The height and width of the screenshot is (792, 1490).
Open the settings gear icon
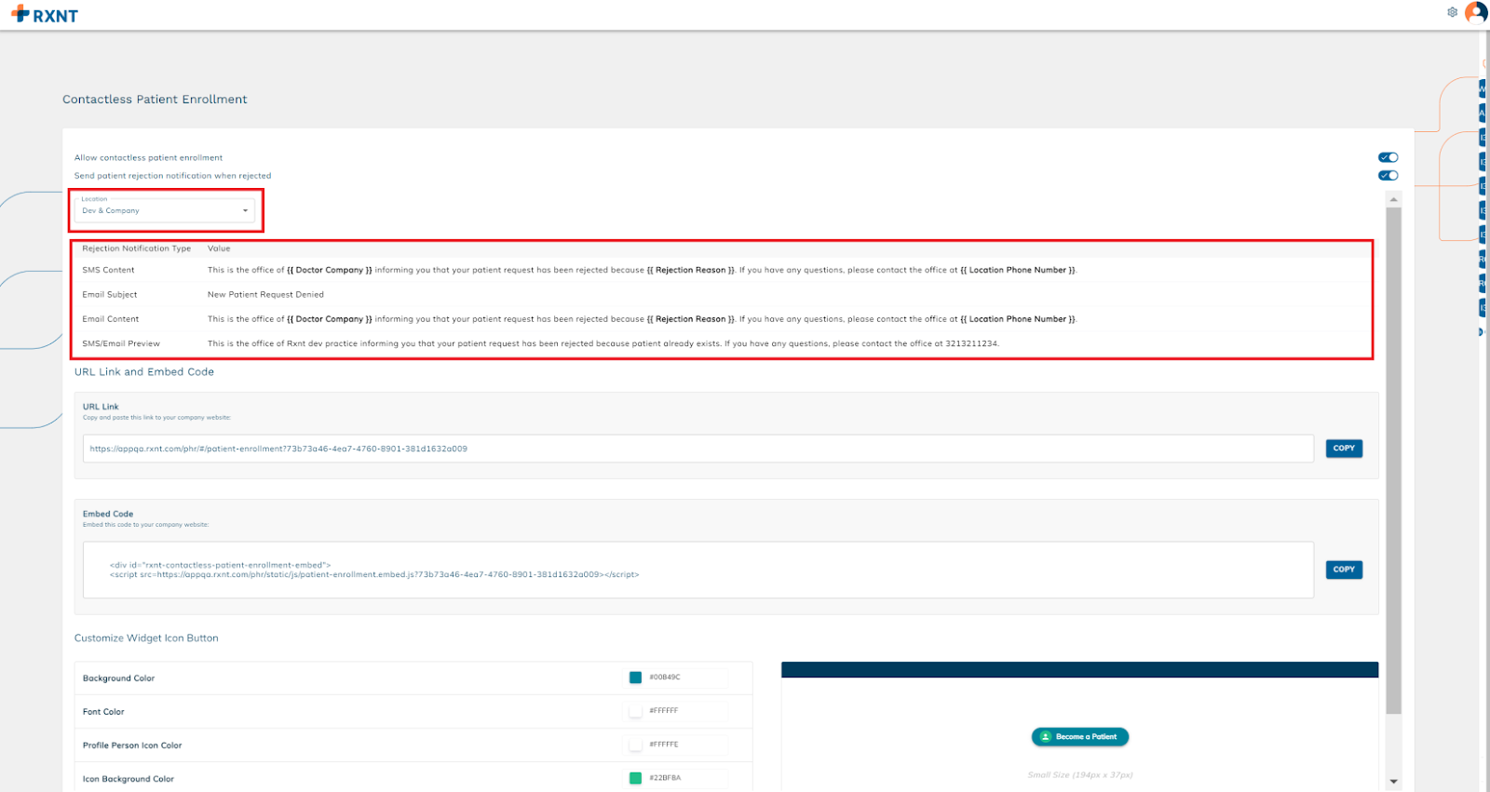1452,12
